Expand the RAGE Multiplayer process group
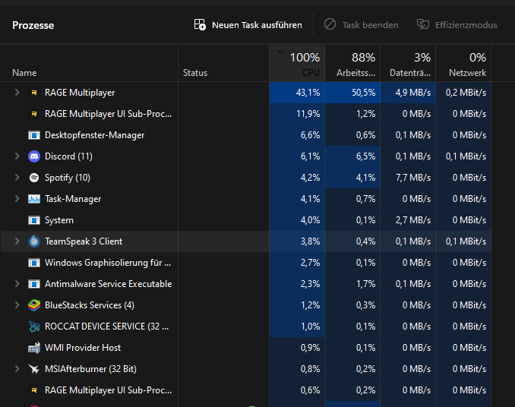515x407 pixels. click(x=17, y=93)
